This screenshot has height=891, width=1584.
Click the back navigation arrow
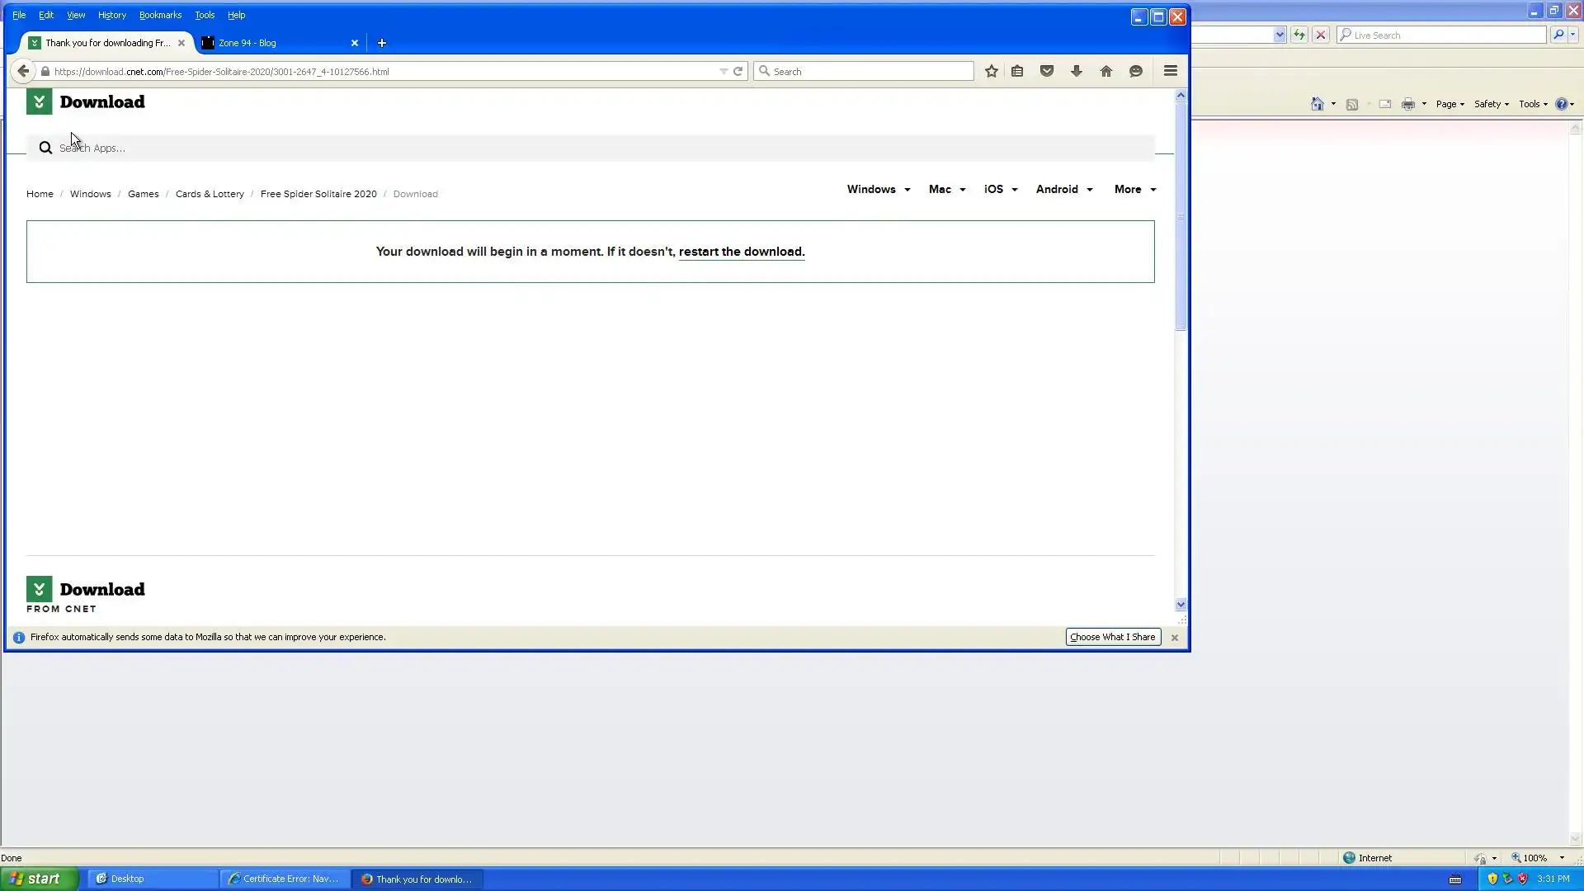pos(23,72)
